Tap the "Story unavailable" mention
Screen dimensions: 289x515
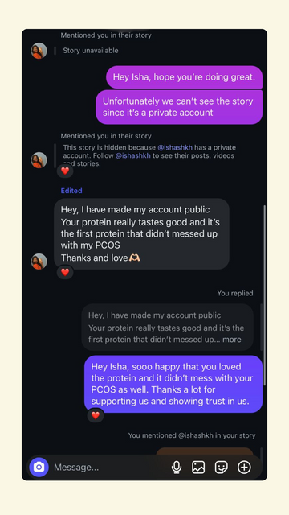91,51
